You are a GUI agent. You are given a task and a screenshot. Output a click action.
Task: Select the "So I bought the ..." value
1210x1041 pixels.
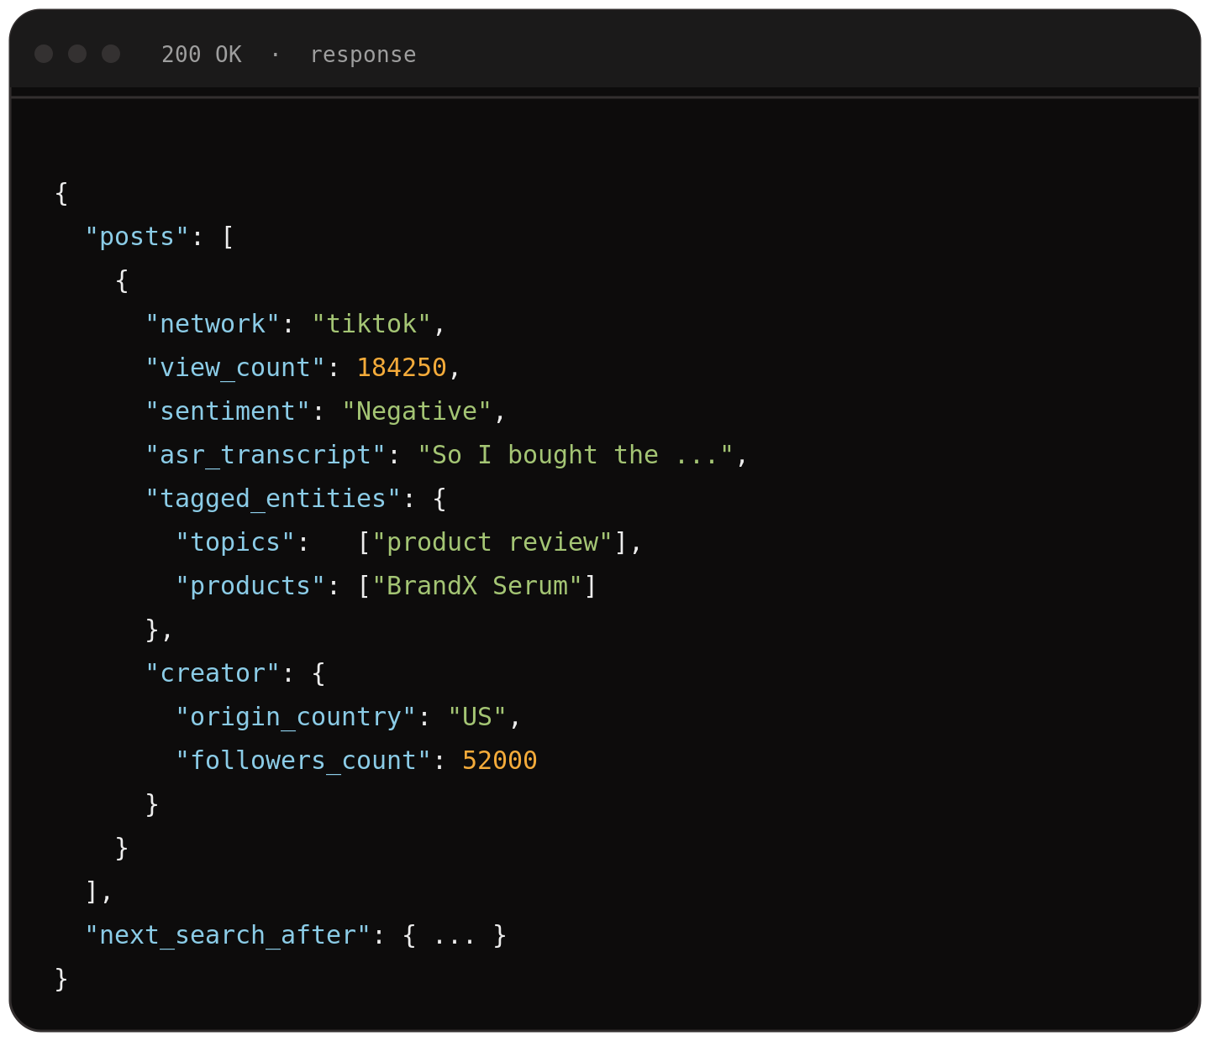(576, 455)
